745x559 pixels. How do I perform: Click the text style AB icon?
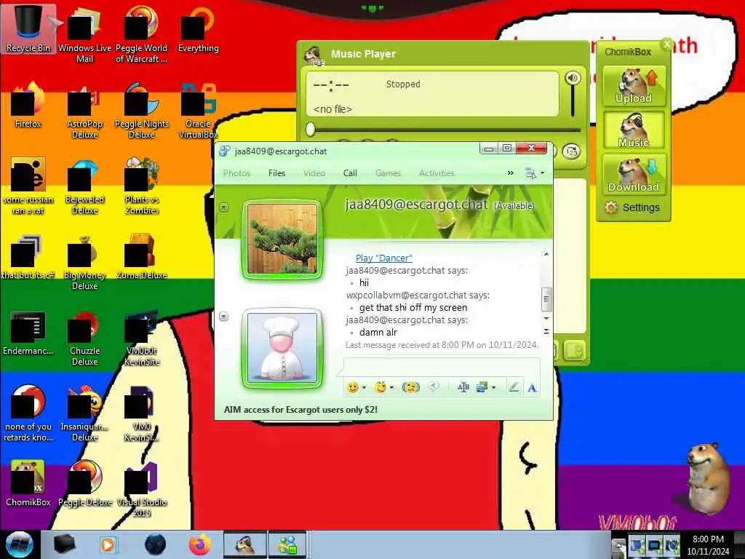pyautogui.click(x=463, y=387)
